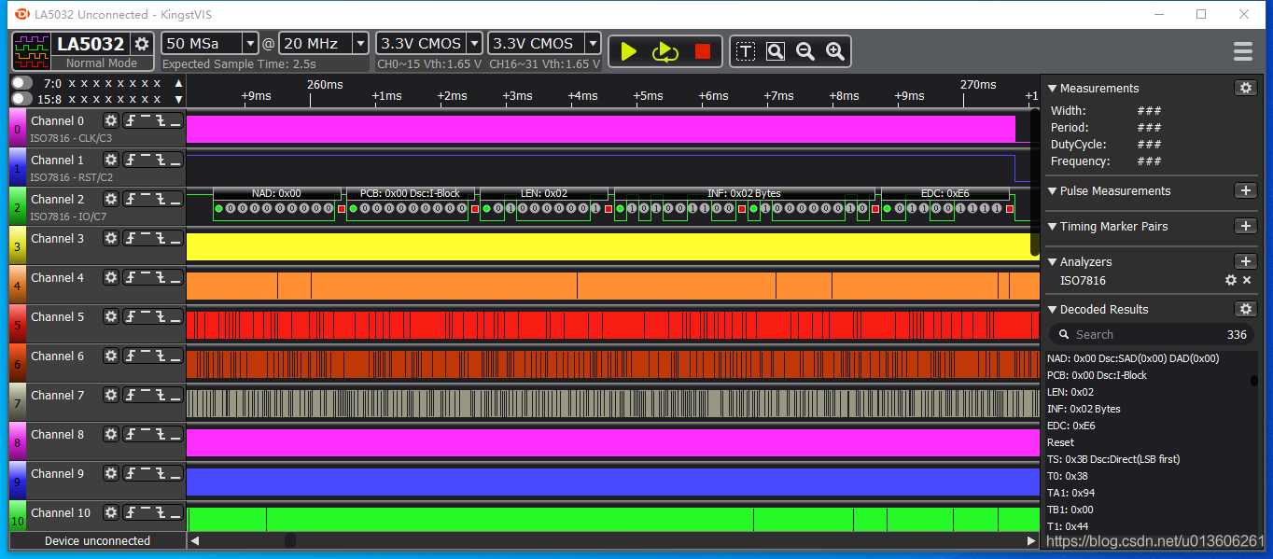The image size is (1273, 559).
Task: Open Decoded Results settings gear
Action: 1245,309
